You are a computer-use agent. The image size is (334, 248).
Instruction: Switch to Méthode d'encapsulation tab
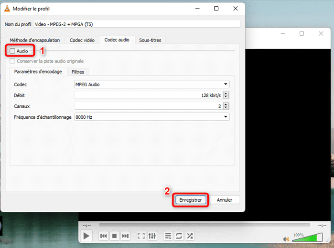click(x=34, y=40)
